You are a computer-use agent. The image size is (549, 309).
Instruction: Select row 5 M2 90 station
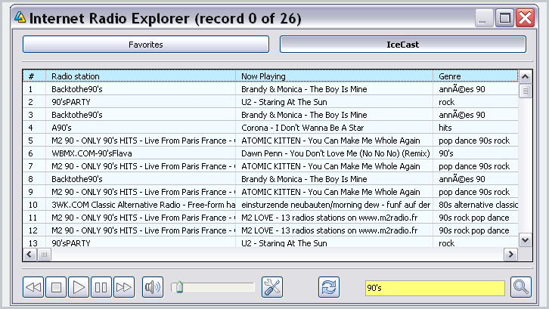point(270,141)
